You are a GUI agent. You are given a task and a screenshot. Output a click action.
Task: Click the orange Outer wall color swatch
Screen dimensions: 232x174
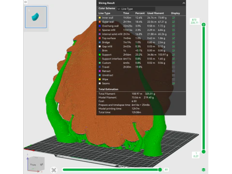pos(100,22)
